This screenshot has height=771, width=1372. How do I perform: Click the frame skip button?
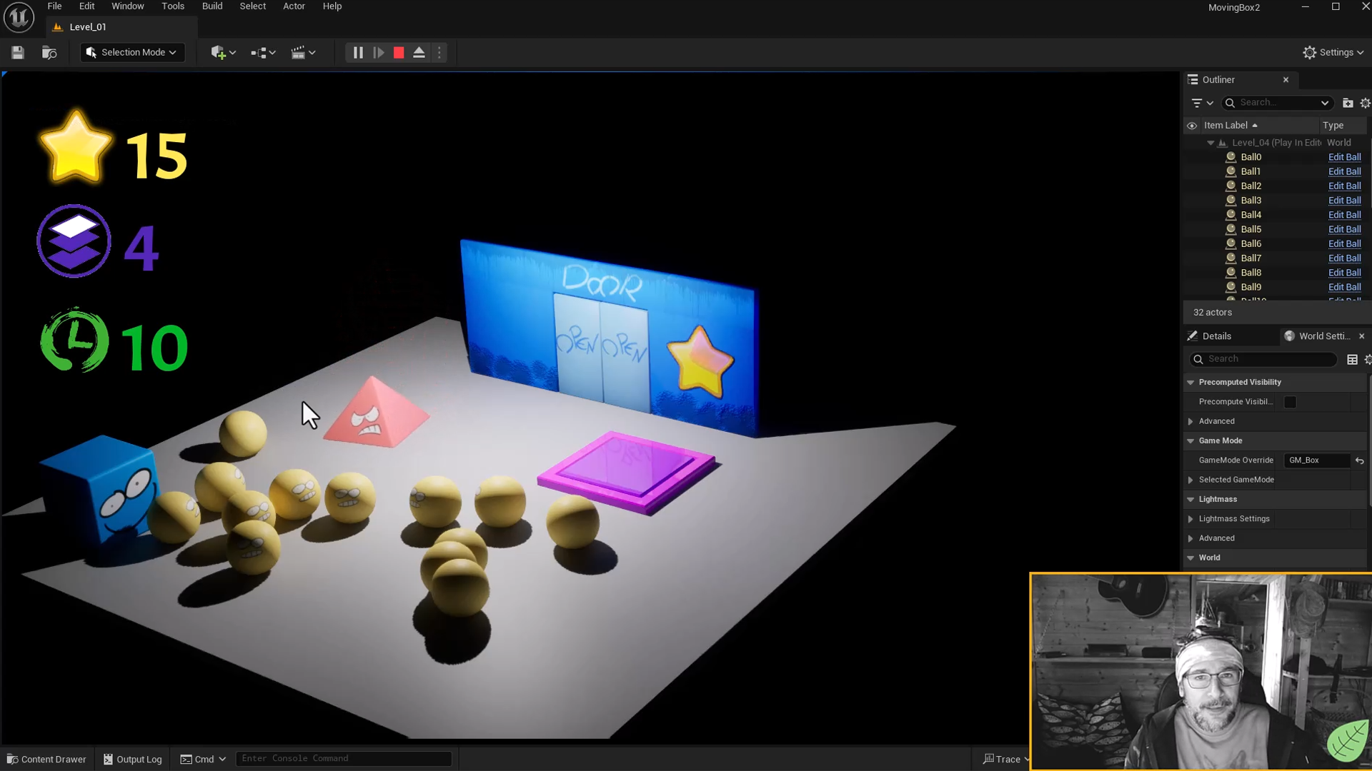(x=379, y=53)
